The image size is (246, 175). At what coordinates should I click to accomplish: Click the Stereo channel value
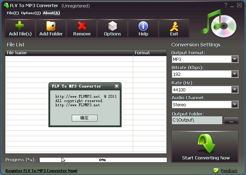180,105
